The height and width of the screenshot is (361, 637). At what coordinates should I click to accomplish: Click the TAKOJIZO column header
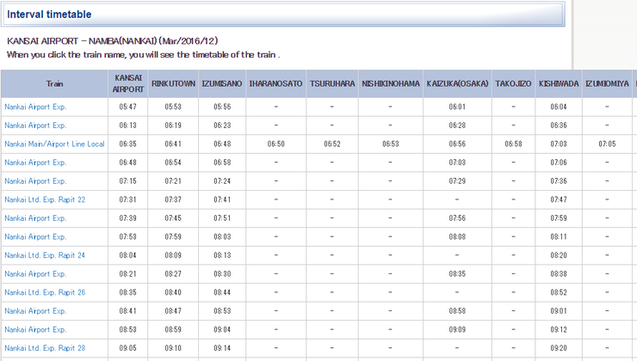514,83
